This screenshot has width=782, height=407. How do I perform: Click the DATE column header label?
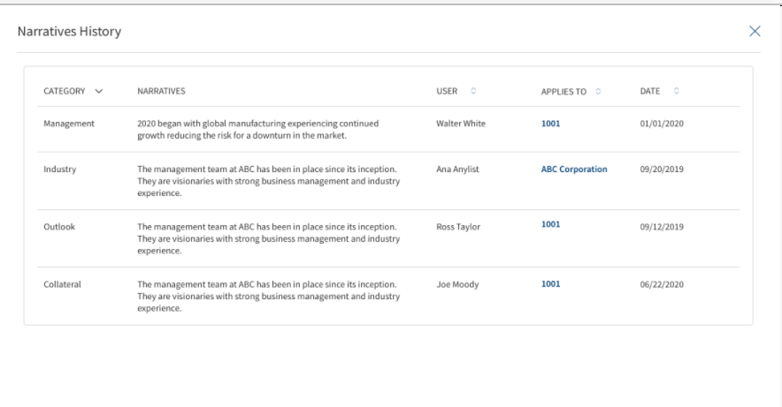(650, 91)
